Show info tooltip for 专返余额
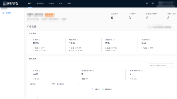 tap(150, 40)
